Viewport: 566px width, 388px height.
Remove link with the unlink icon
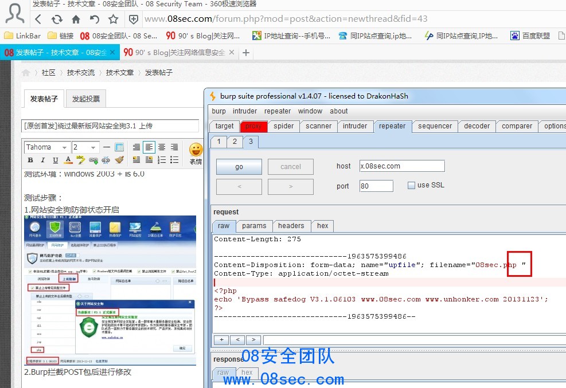click(106, 160)
